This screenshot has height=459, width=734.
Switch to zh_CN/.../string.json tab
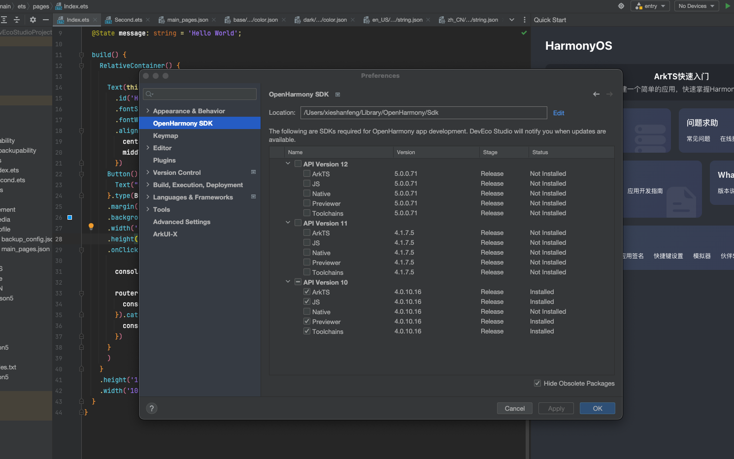coord(468,20)
